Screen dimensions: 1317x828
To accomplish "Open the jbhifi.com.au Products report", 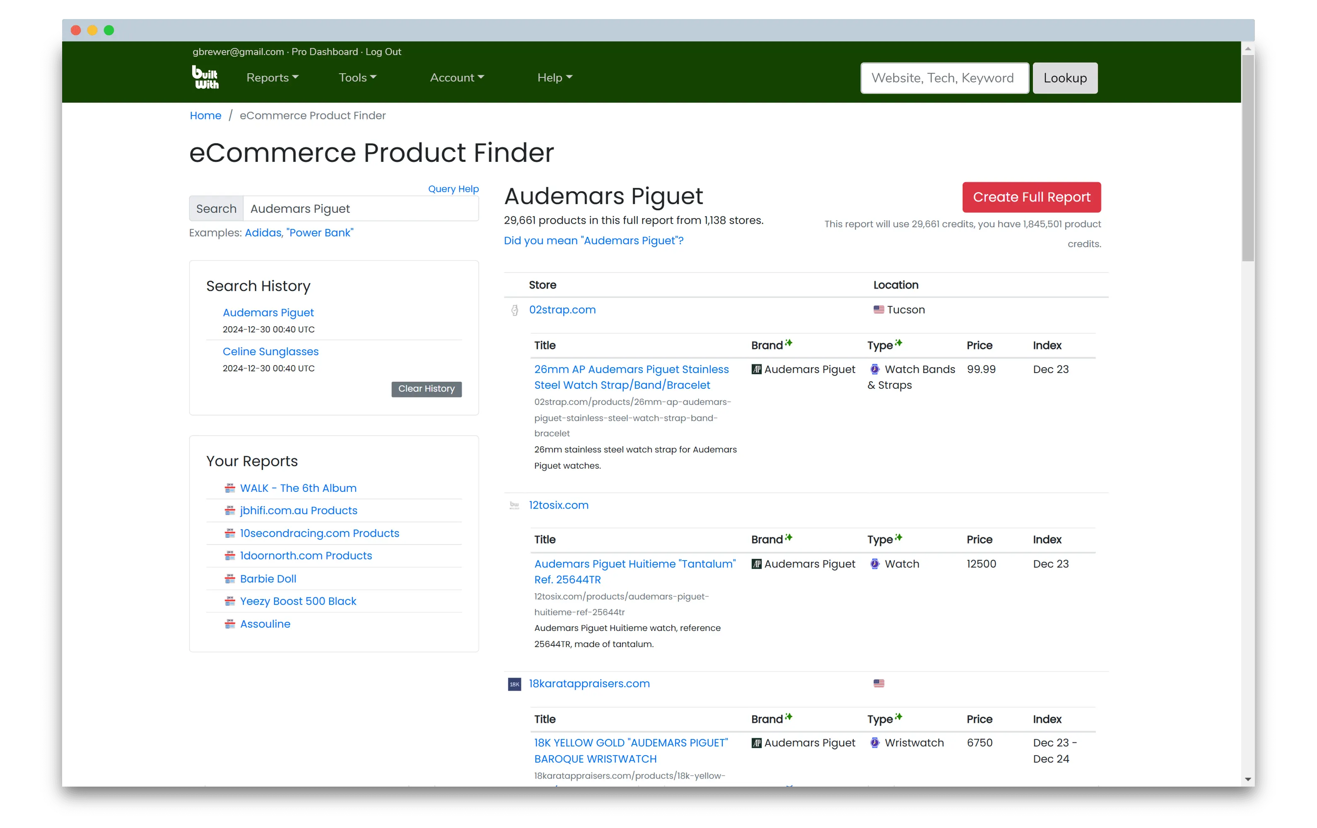I will pyautogui.click(x=299, y=510).
